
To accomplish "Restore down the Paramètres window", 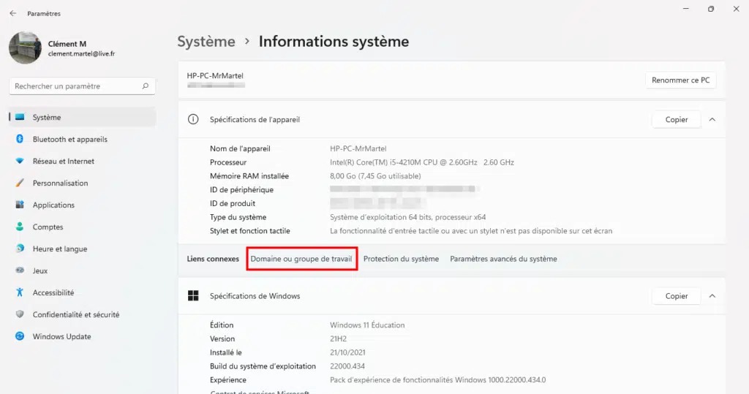I will [711, 9].
